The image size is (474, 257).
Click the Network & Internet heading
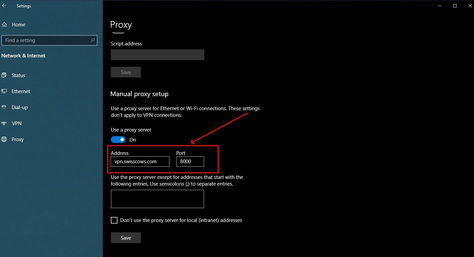click(23, 56)
